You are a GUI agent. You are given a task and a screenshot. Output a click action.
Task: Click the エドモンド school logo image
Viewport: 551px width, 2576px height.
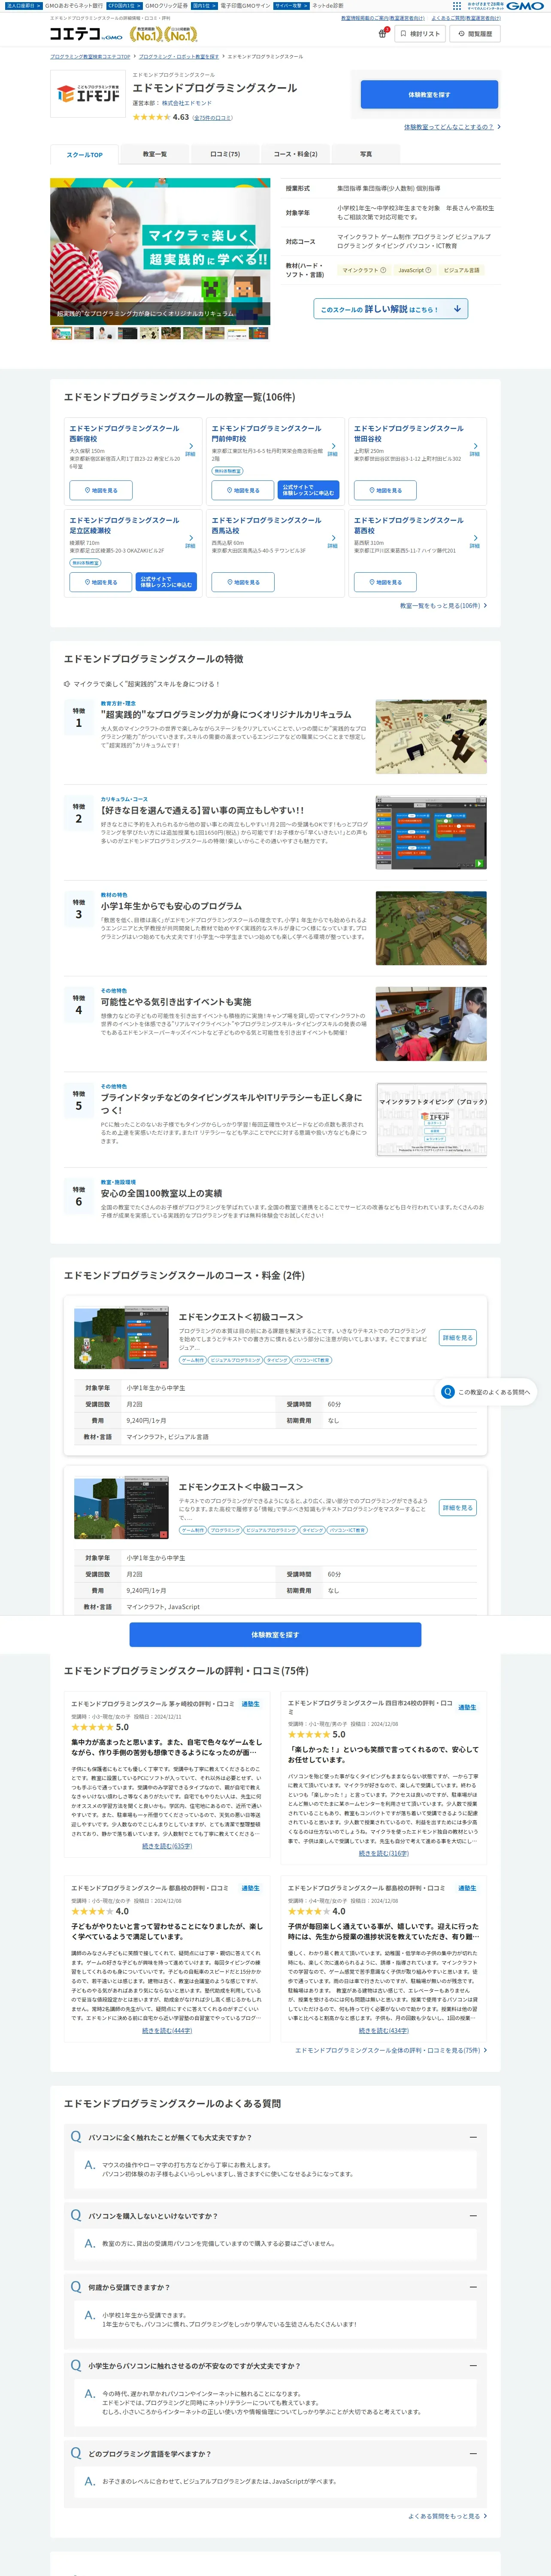coord(88,95)
